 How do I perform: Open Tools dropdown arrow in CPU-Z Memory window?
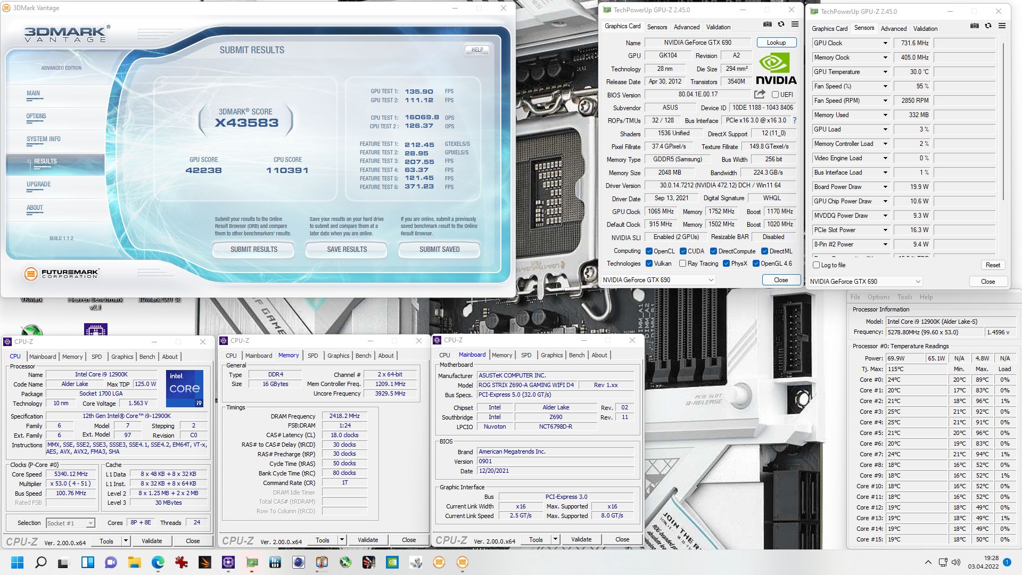(342, 540)
